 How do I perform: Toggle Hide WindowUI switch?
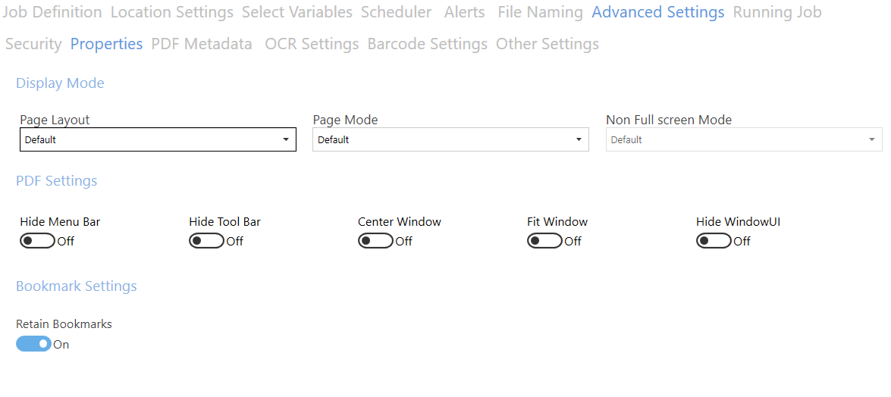pos(714,241)
